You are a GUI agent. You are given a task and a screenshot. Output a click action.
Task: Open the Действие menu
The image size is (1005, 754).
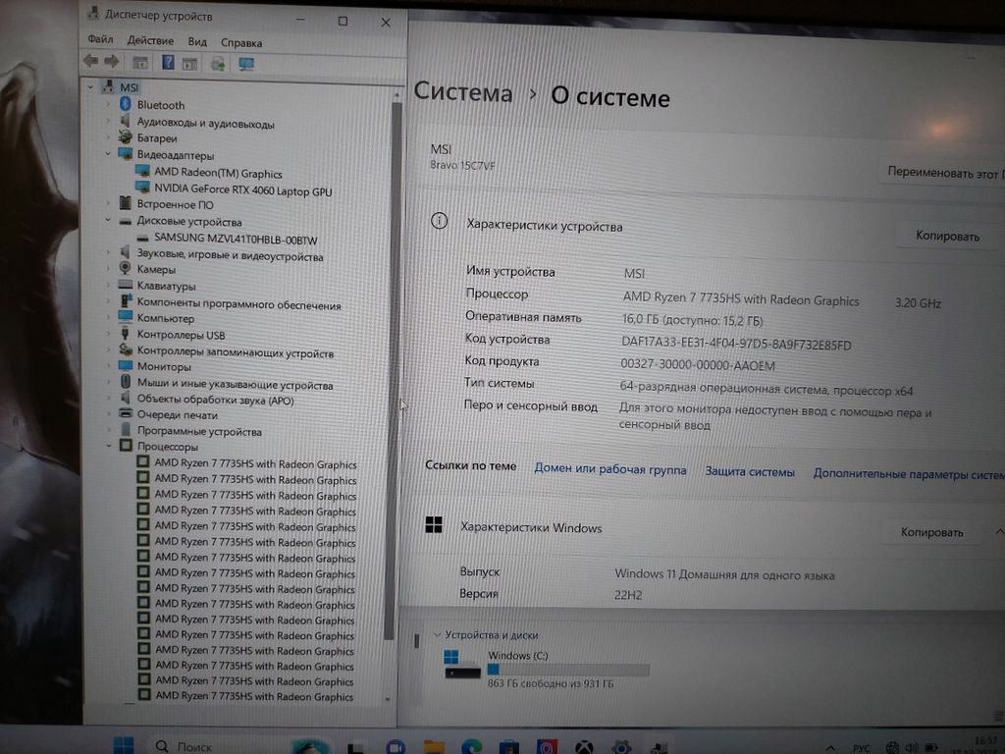click(150, 41)
